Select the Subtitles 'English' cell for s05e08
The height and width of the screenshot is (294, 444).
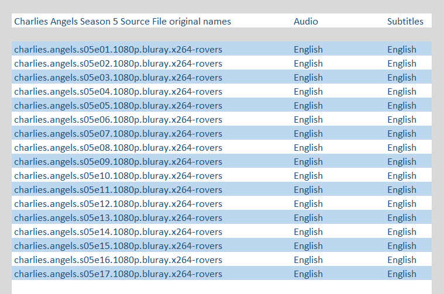click(402, 148)
